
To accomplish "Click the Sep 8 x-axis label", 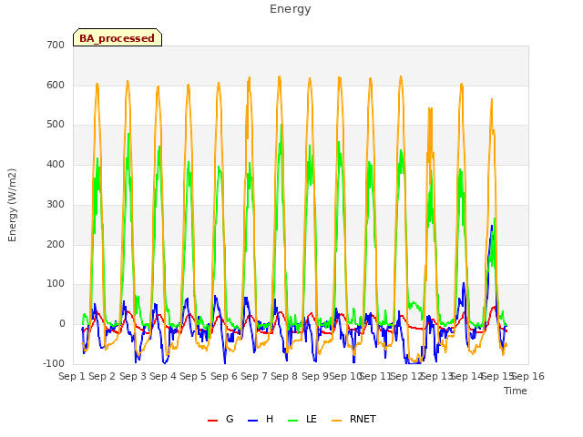I will (284, 376).
